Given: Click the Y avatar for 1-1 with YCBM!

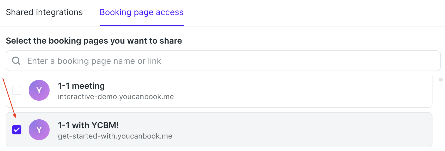Looking at the screenshot, I should pos(39,130).
